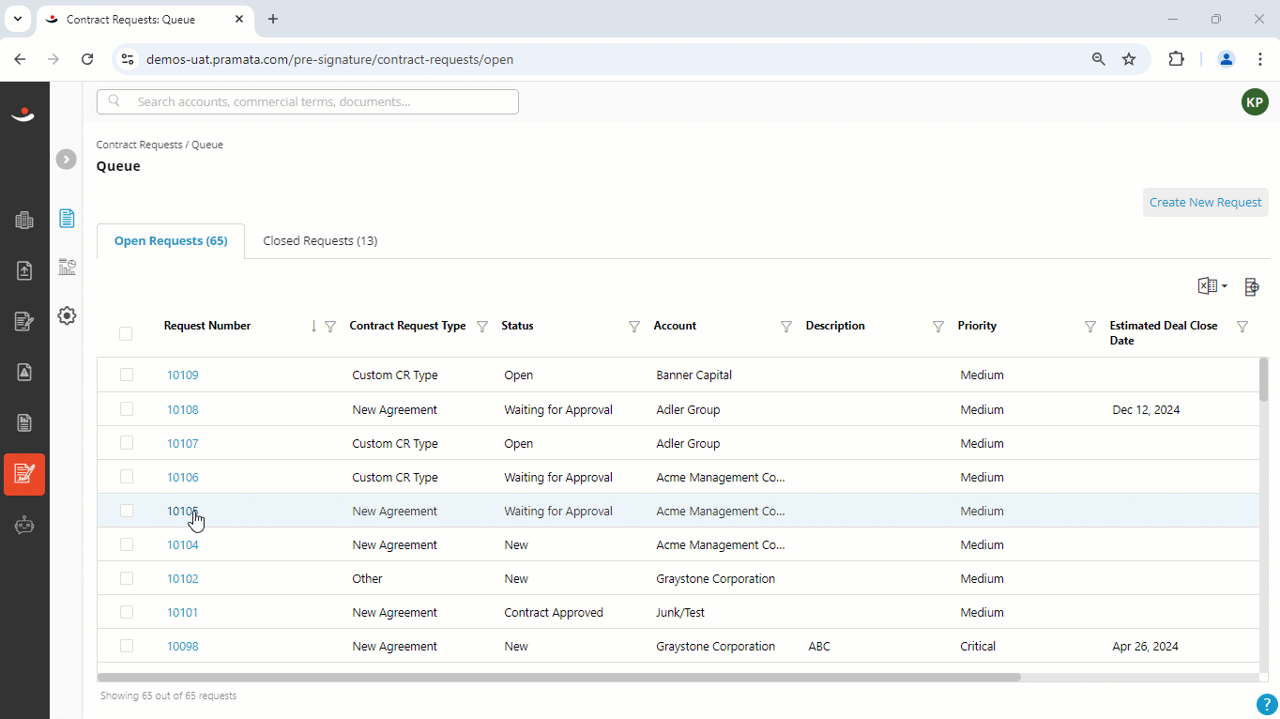Filter the Status column
Viewport: 1280px width, 719px height.
[x=634, y=327]
